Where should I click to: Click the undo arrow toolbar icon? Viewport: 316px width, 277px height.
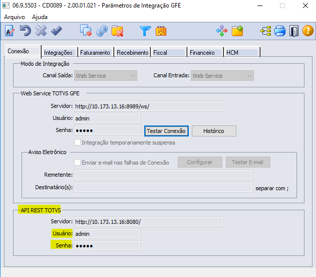(26, 31)
